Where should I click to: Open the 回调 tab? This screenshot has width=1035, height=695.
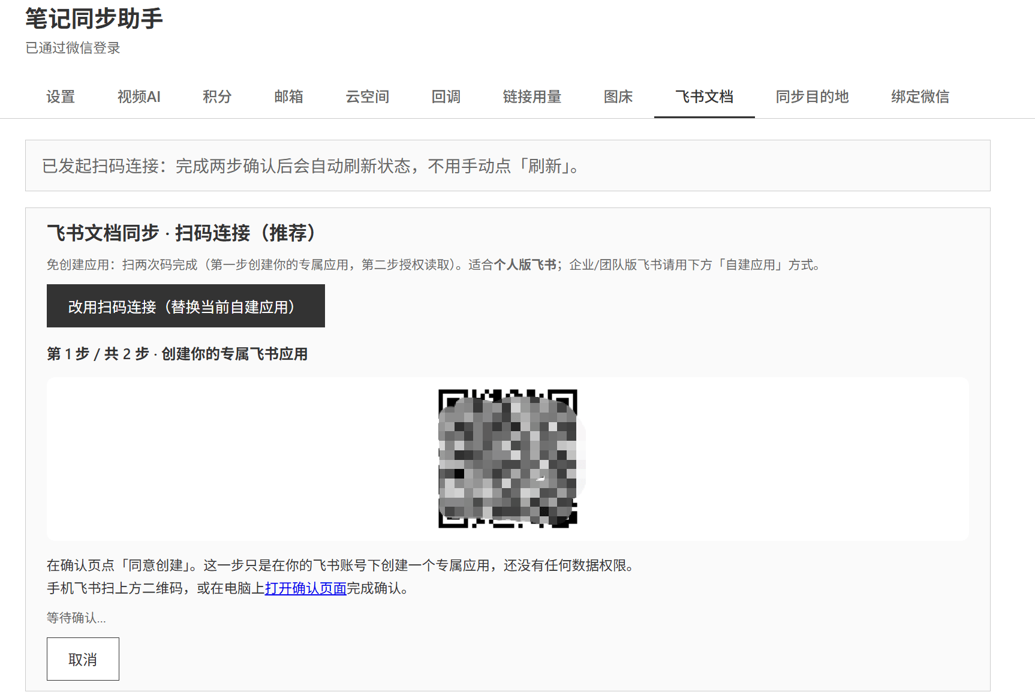(x=446, y=97)
